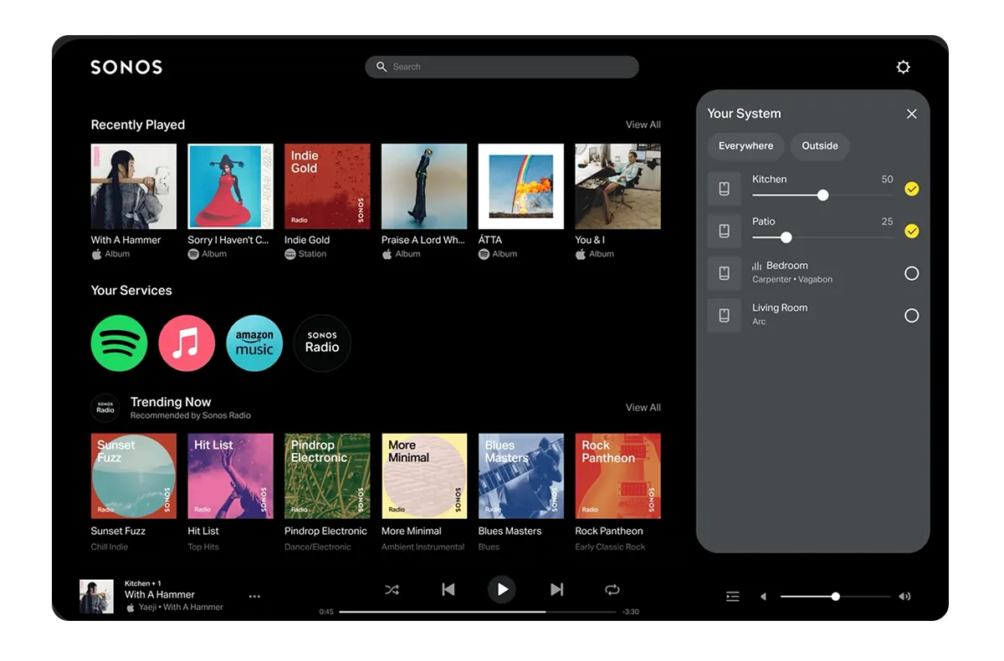Click the Living Room room name
The width and height of the screenshot is (1004, 661).
(x=780, y=308)
